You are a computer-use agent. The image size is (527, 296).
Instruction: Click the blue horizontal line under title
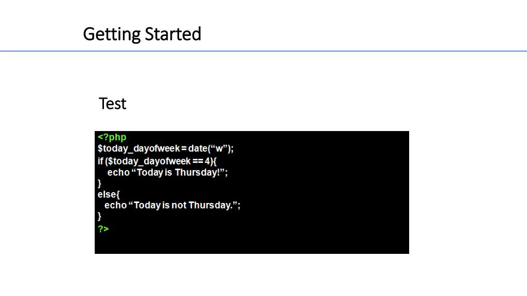(x=263, y=51)
